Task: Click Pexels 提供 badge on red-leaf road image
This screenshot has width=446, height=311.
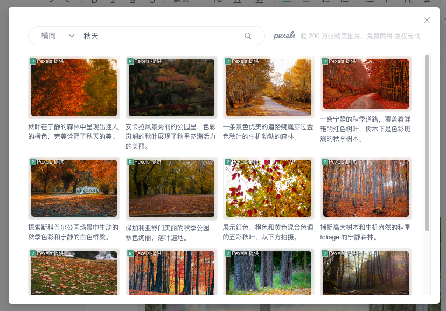Action: pos(339,61)
